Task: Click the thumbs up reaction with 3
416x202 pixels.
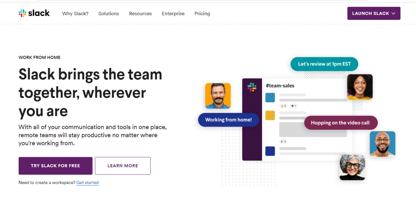Action: (x=283, y=106)
